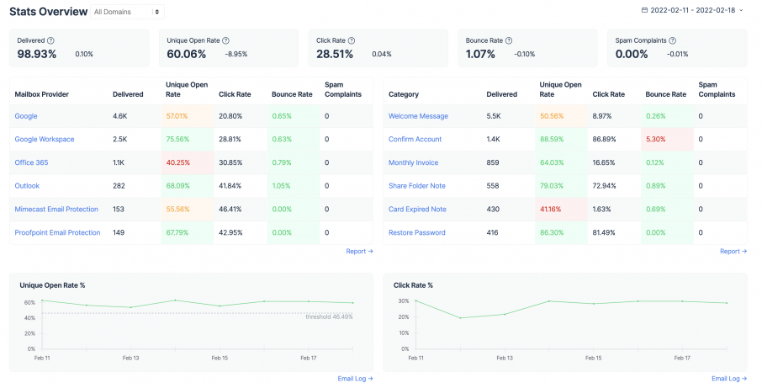The height and width of the screenshot is (388, 762).
Task: Click the Feb 13 point on Click Rate chart
Action: (505, 314)
